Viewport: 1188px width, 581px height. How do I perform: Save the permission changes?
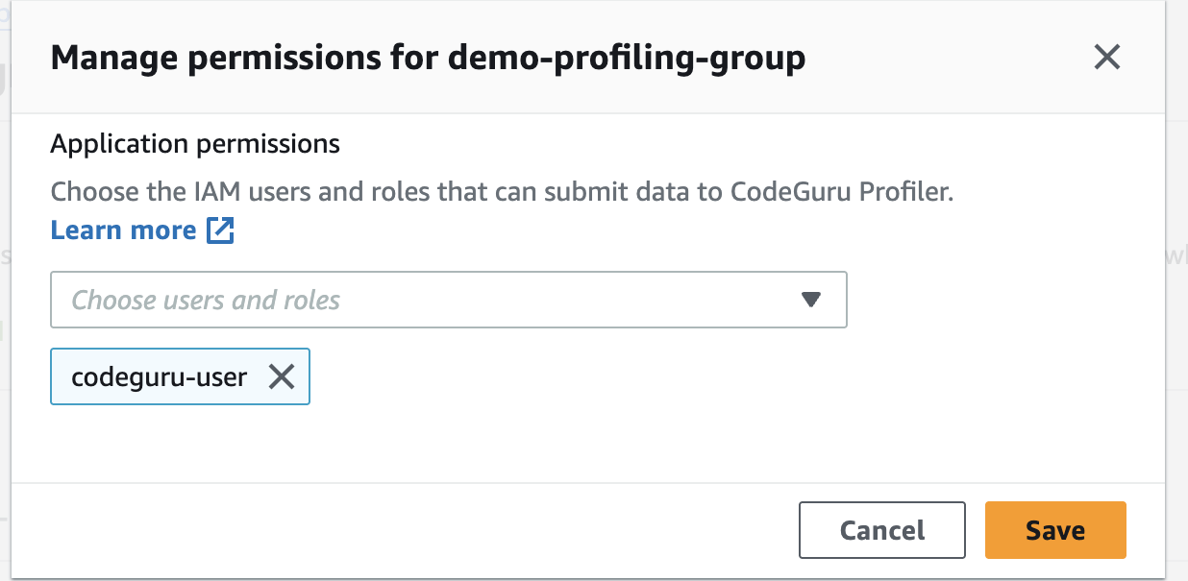[1054, 530]
